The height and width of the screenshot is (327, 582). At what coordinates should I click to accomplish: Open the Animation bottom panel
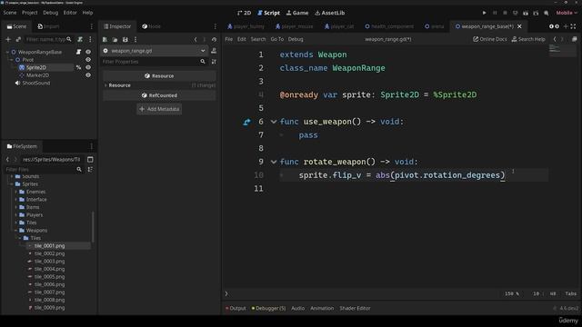click(x=322, y=308)
